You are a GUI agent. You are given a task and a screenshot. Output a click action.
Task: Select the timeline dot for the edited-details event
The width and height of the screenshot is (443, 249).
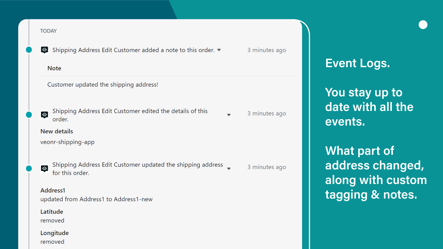[x=29, y=115]
